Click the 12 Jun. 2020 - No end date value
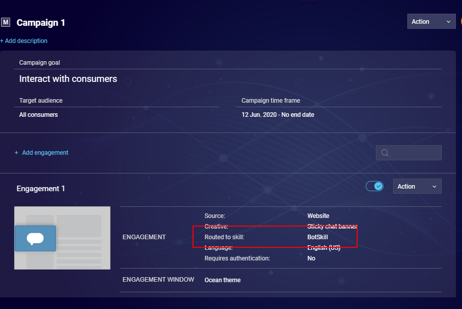The height and width of the screenshot is (309, 462). [x=278, y=115]
